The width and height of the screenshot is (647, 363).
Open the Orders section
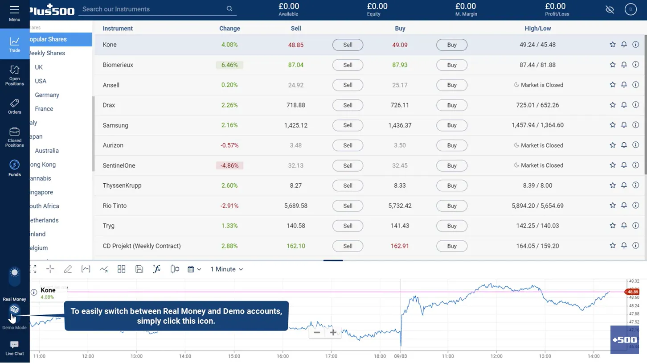(x=15, y=106)
